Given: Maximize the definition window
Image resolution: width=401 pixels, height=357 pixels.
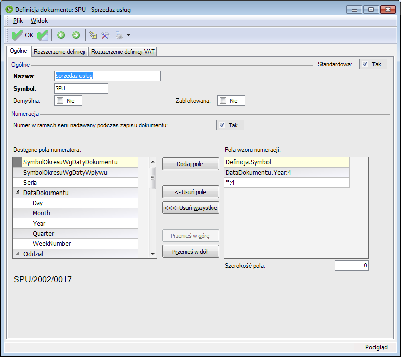Looking at the screenshot, I should click(371, 10).
